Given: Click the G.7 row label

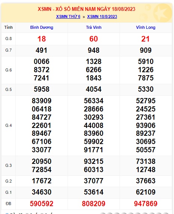Looking at the screenshot, I should [x=9, y=51].
